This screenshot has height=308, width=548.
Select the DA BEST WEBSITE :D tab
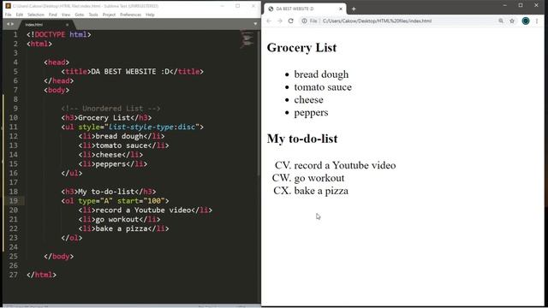305,9
